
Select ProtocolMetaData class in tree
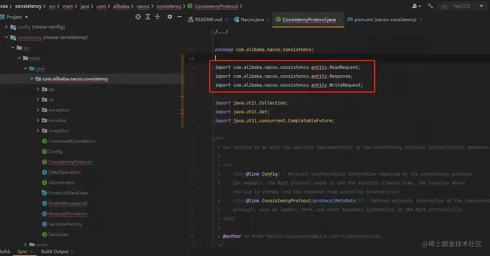point(68,193)
